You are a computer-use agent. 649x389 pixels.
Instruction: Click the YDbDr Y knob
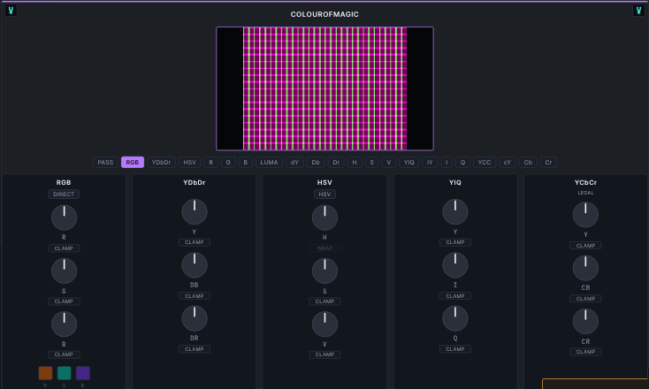click(x=195, y=212)
